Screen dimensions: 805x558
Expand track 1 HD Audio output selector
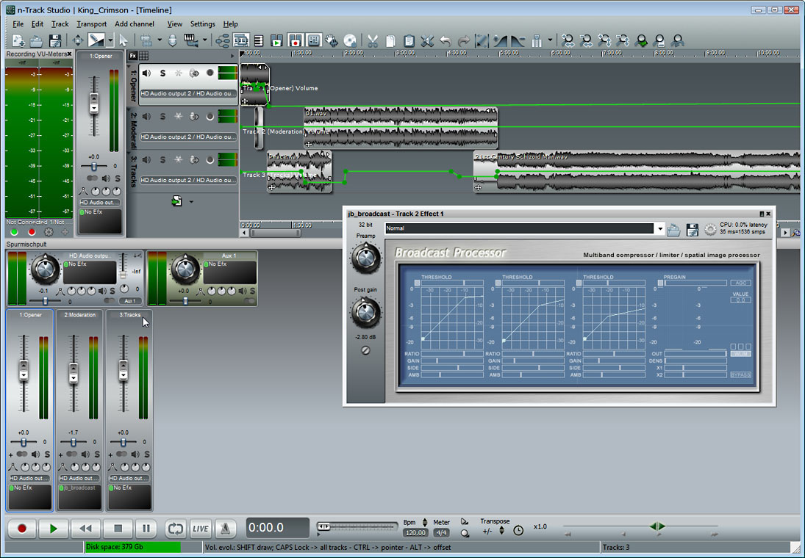click(x=188, y=94)
